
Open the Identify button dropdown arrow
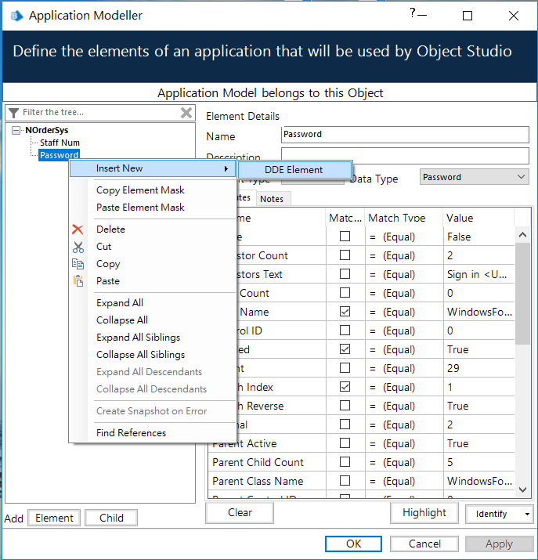tap(527, 514)
